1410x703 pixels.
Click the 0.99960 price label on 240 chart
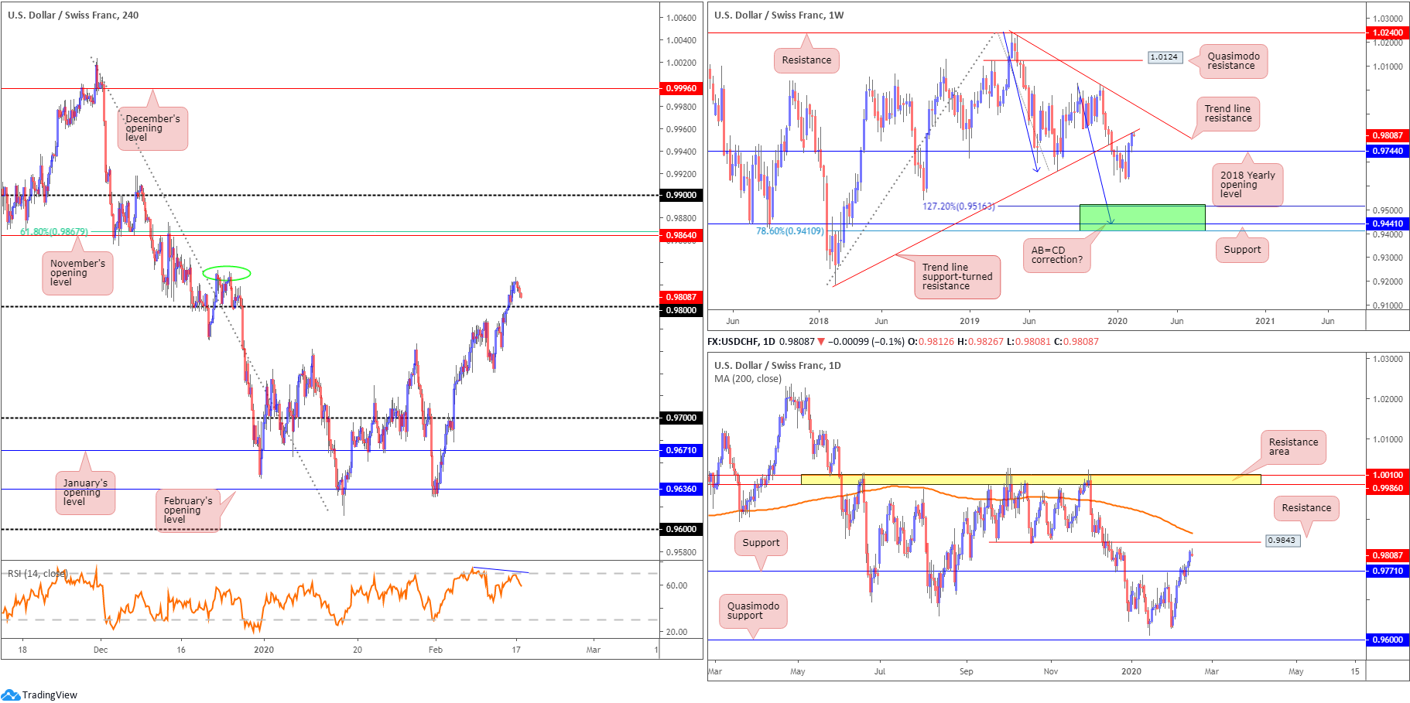(682, 88)
